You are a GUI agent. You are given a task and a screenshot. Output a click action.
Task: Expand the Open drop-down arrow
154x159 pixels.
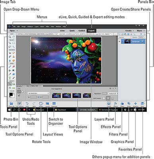coord(17,31)
